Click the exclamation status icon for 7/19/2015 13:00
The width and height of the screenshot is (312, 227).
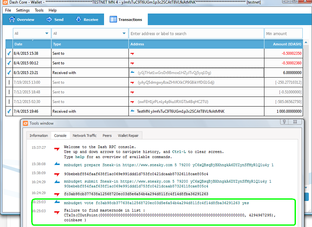point(9,82)
